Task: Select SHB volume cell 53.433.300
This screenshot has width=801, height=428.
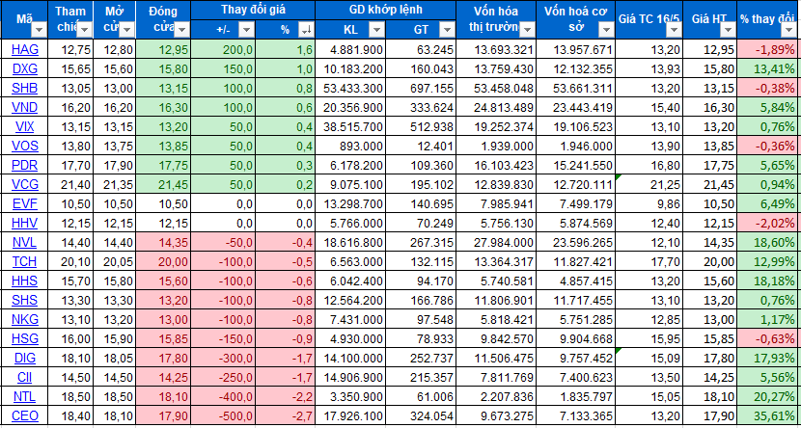Action: [x=350, y=89]
